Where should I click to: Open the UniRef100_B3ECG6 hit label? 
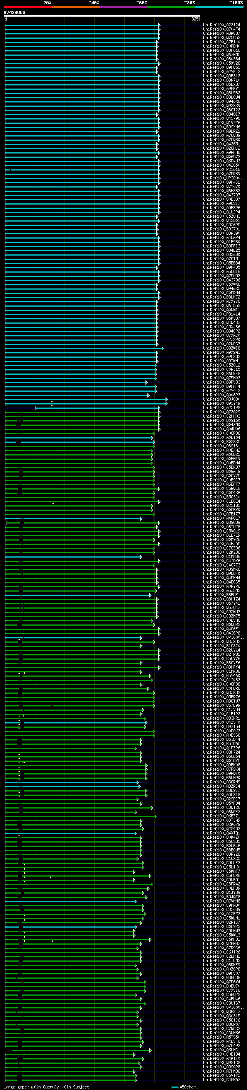[222, 977]
